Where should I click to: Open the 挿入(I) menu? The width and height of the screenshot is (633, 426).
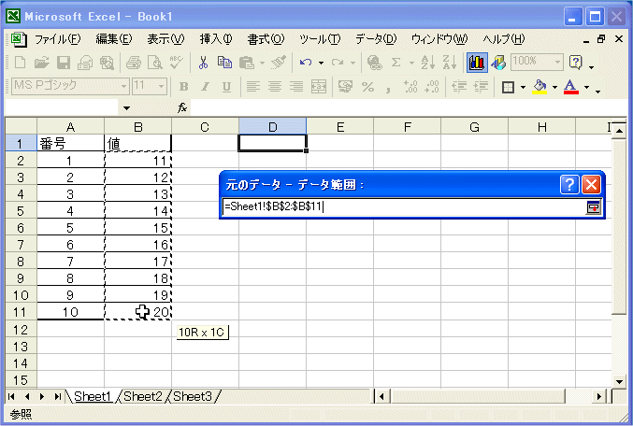coord(216,39)
